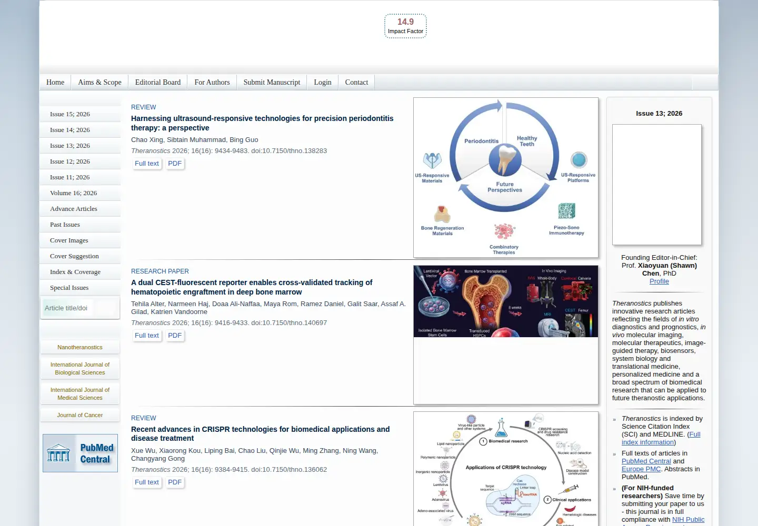Image resolution: width=758 pixels, height=526 pixels.
Task: Open the For Authors menu item
Action: click(212, 82)
